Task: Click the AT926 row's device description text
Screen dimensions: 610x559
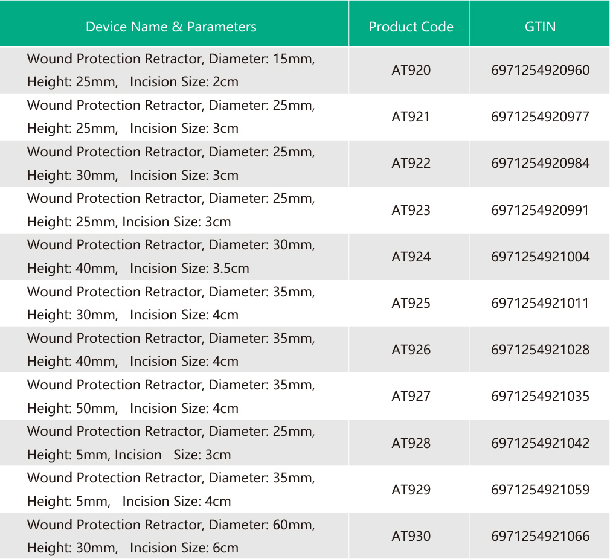Action: pyautogui.click(x=171, y=350)
